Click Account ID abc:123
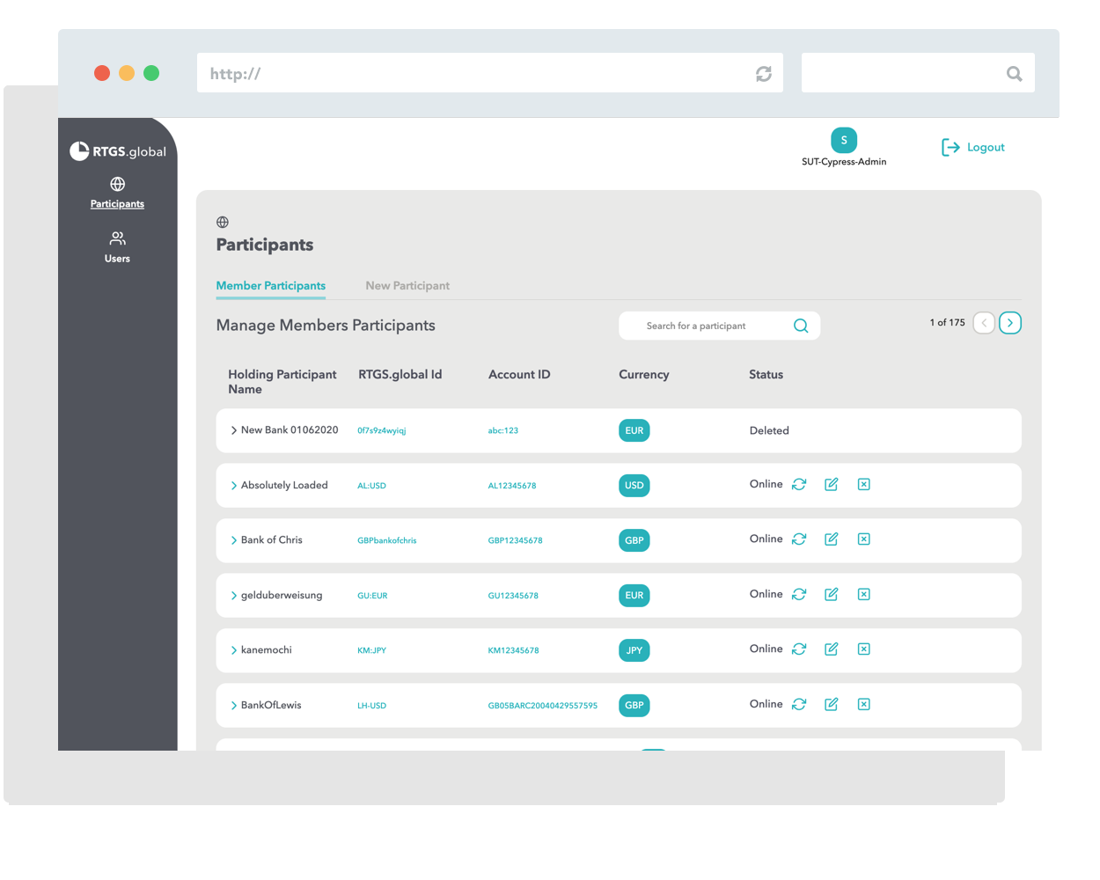 pos(503,430)
